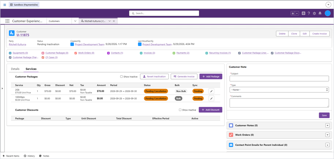The height and width of the screenshot is (159, 334).
Task: Open the favorites list dropdown arrow
Action: coord(297,13)
